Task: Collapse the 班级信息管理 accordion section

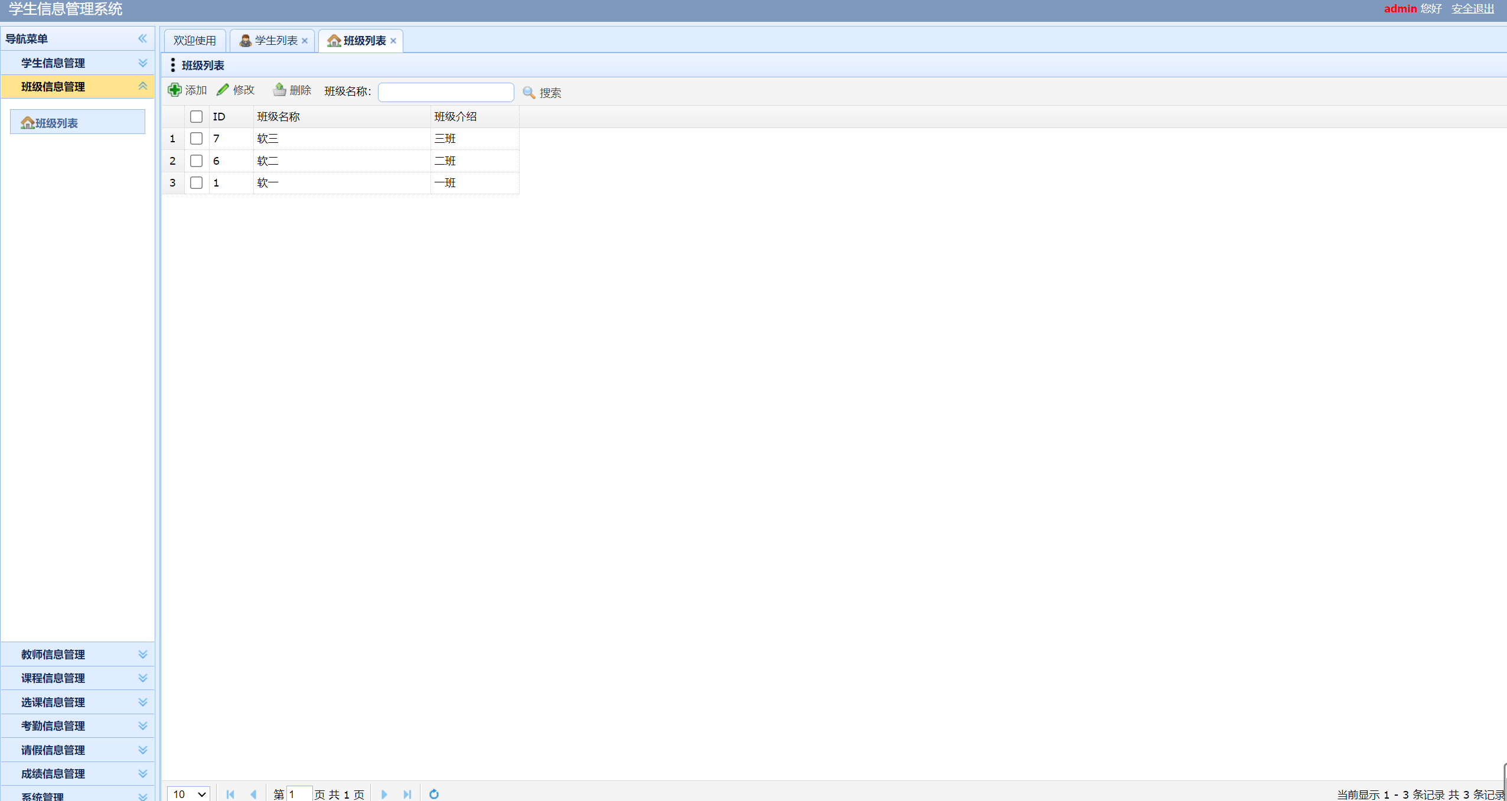Action: pos(142,86)
